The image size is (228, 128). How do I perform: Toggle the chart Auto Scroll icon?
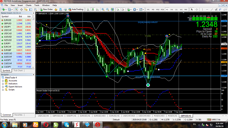click(x=118, y=9)
